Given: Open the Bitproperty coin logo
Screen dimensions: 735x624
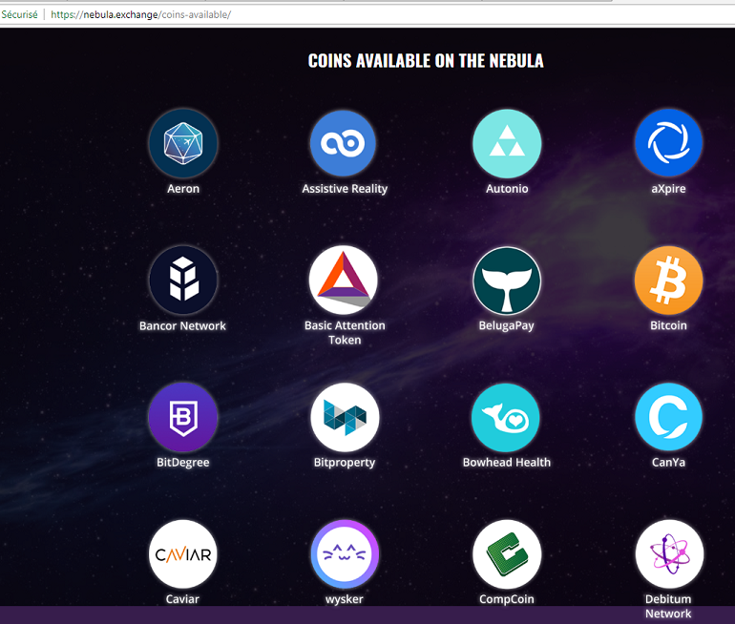Looking at the screenshot, I should click(344, 417).
